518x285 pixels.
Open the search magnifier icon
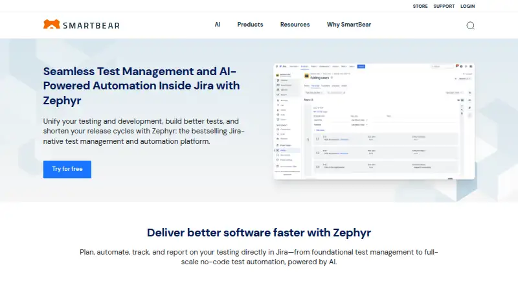click(x=470, y=25)
